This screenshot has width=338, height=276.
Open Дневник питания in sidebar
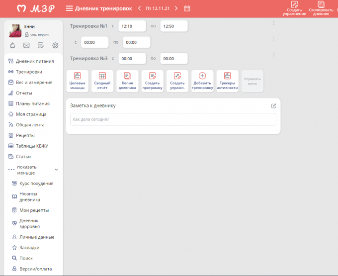[35, 61]
